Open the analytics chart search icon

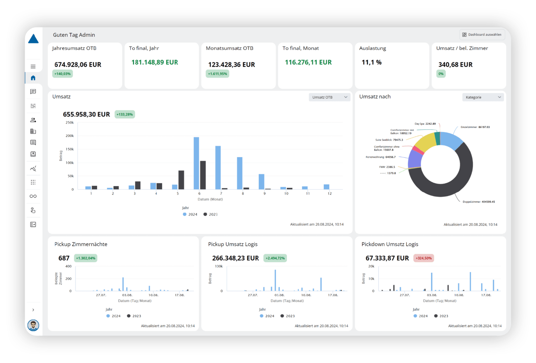33,169
